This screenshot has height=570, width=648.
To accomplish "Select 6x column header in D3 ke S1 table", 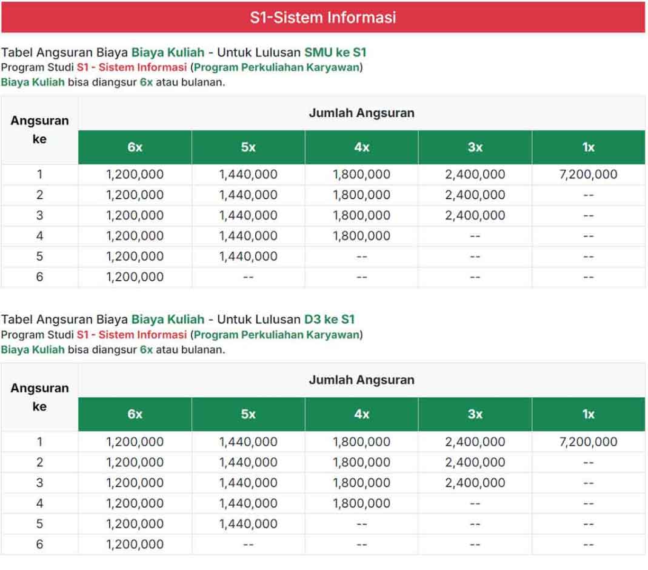I will (x=135, y=414).
